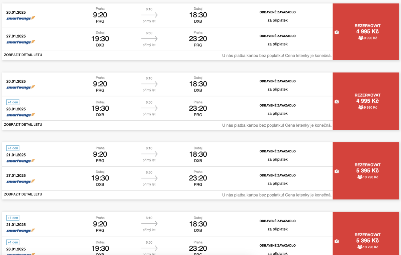This screenshot has height=255, width=401.
Task: Click +1 den badge above 21.01.2025 in third offer
Action: 13,148
